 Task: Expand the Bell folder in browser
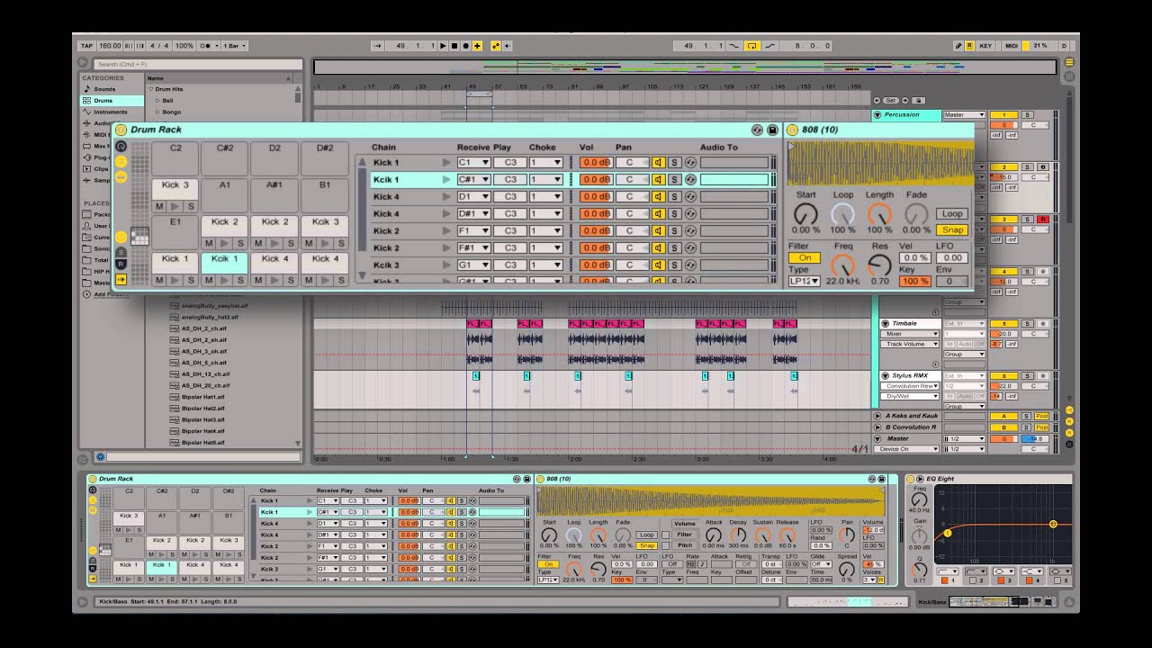[x=157, y=101]
